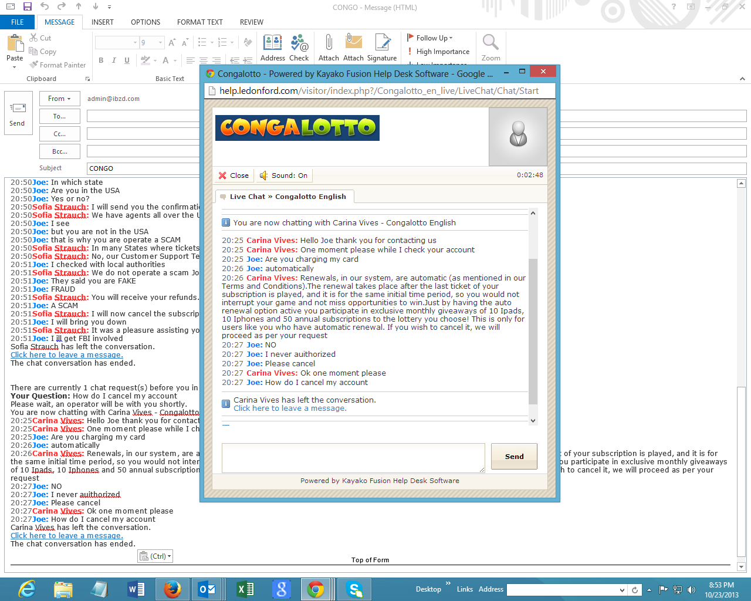Open the FILE tab
The width and height of the screenshot is (751, 601).
(x=18, y=22)
